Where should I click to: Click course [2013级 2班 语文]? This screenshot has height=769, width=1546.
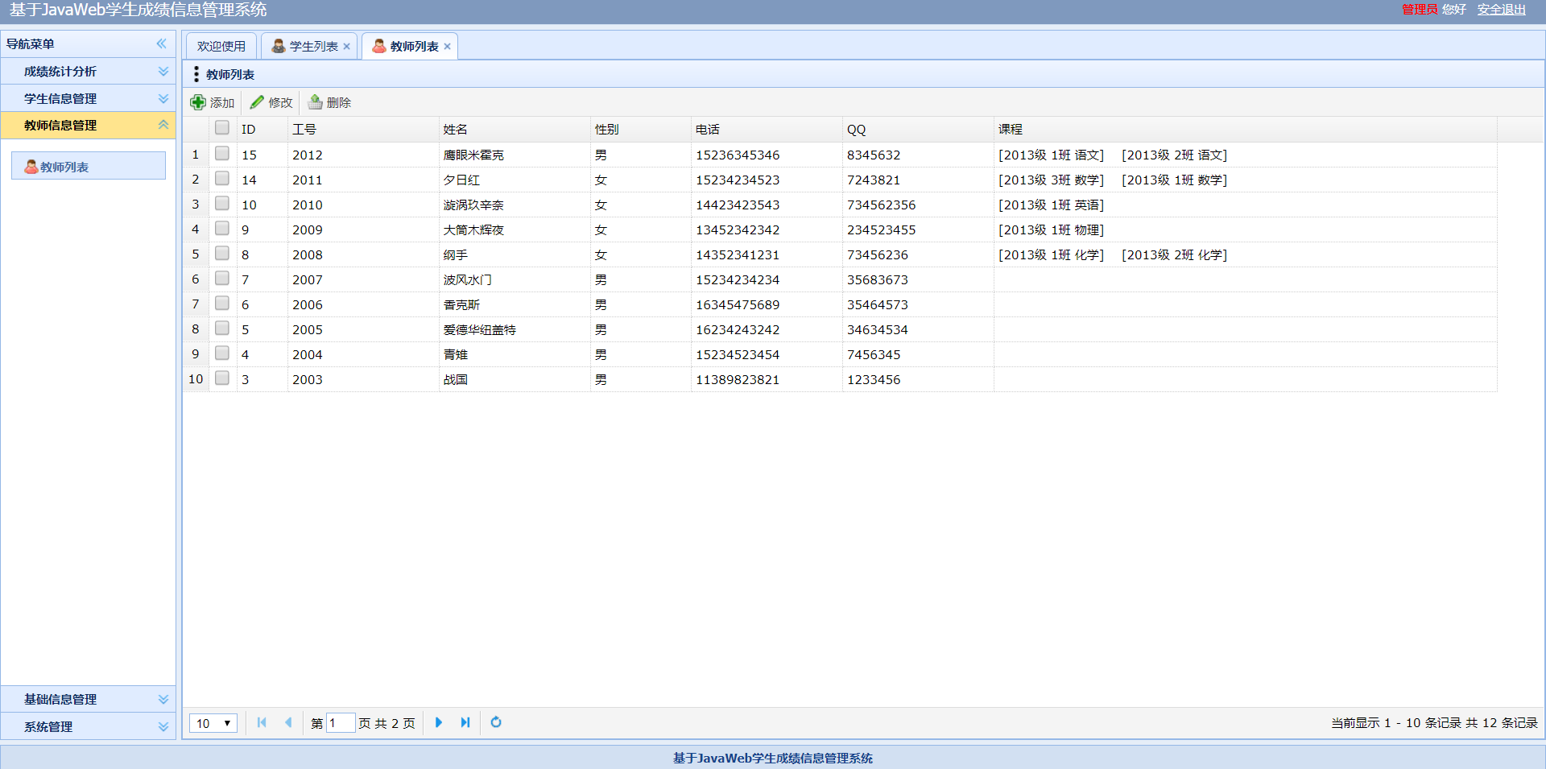pos(1175,155)
